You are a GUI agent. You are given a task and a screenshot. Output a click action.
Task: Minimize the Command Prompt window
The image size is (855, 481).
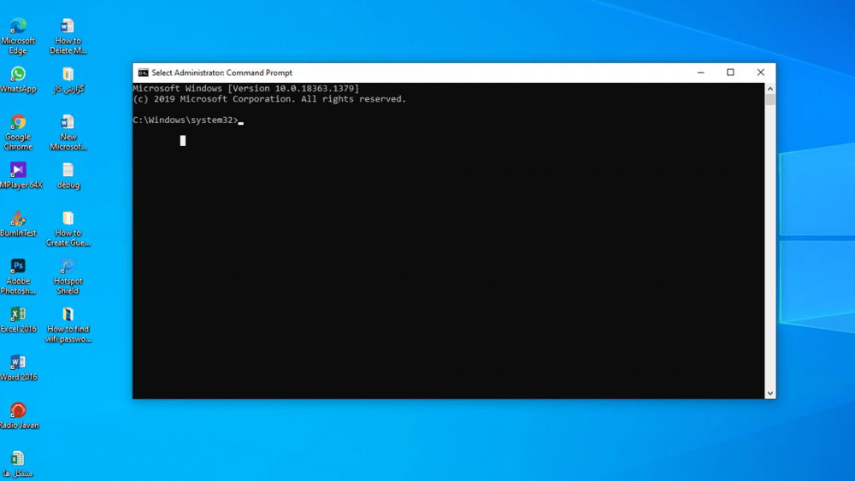click(x=700, y=73)
